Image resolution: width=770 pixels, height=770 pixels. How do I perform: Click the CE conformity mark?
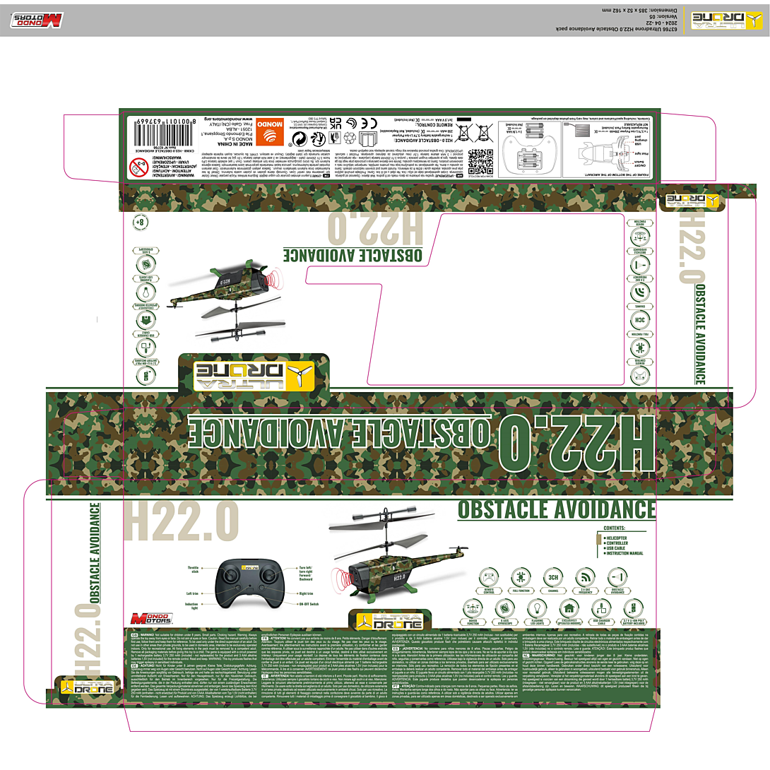[x=369, y=122]
